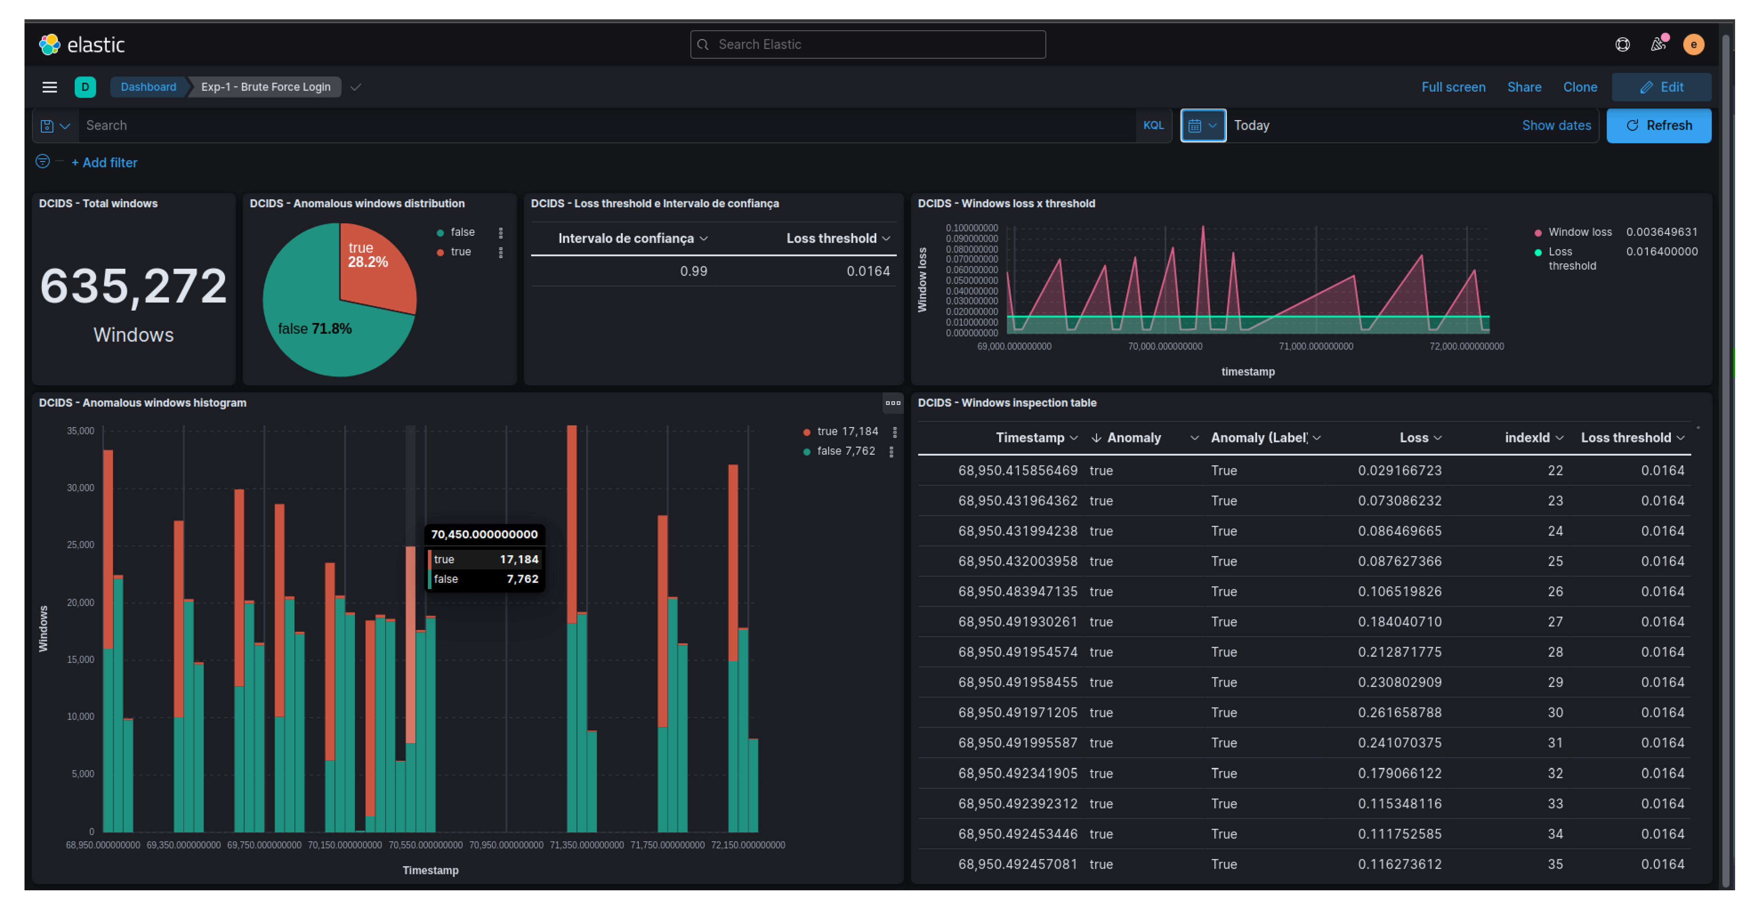Viewport: 1762px width, 914px height.
Task: Open the calendar quick date dropdown
Action: coord(1202,126)
